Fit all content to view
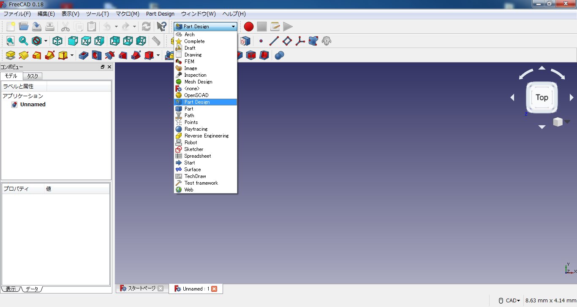The height and width of the screenshot is (307, 577). click(x=10, y=41)
